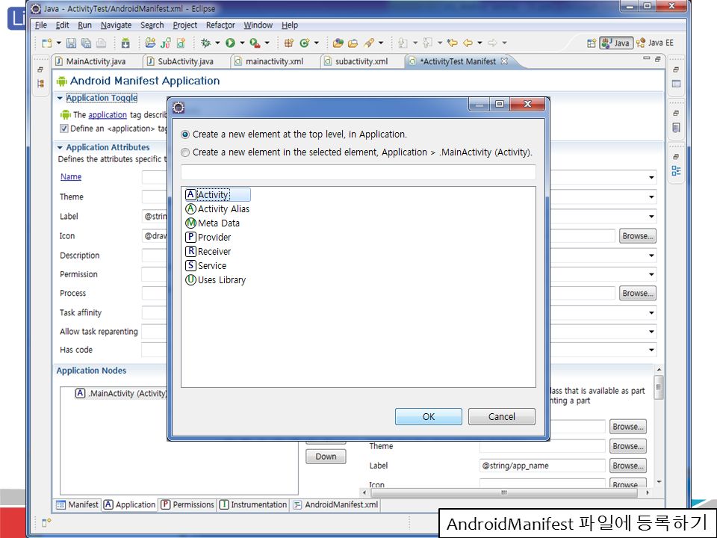717x538 pixels.
Task: Select Activity in the element list
Action: coord(217,195)
